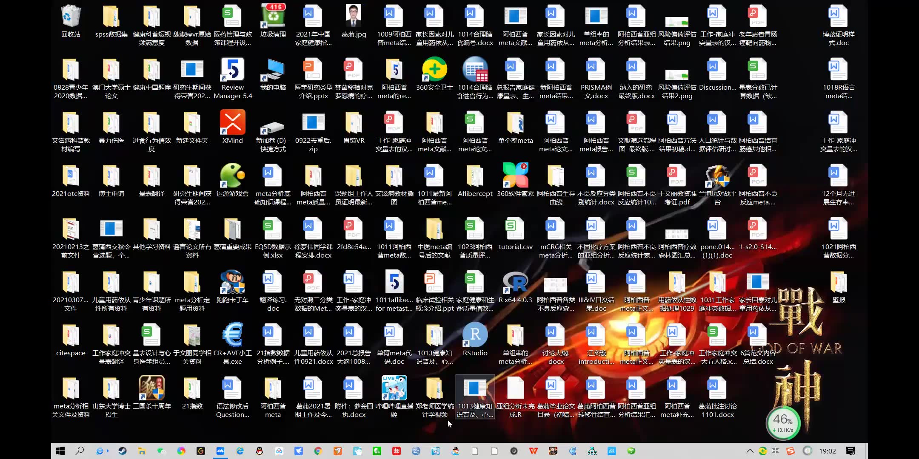The height and width of the screenshot is (459, 919).
Task: Open 壁报 folder on right column
Action: pyautogui.click(x=839, y=287)
